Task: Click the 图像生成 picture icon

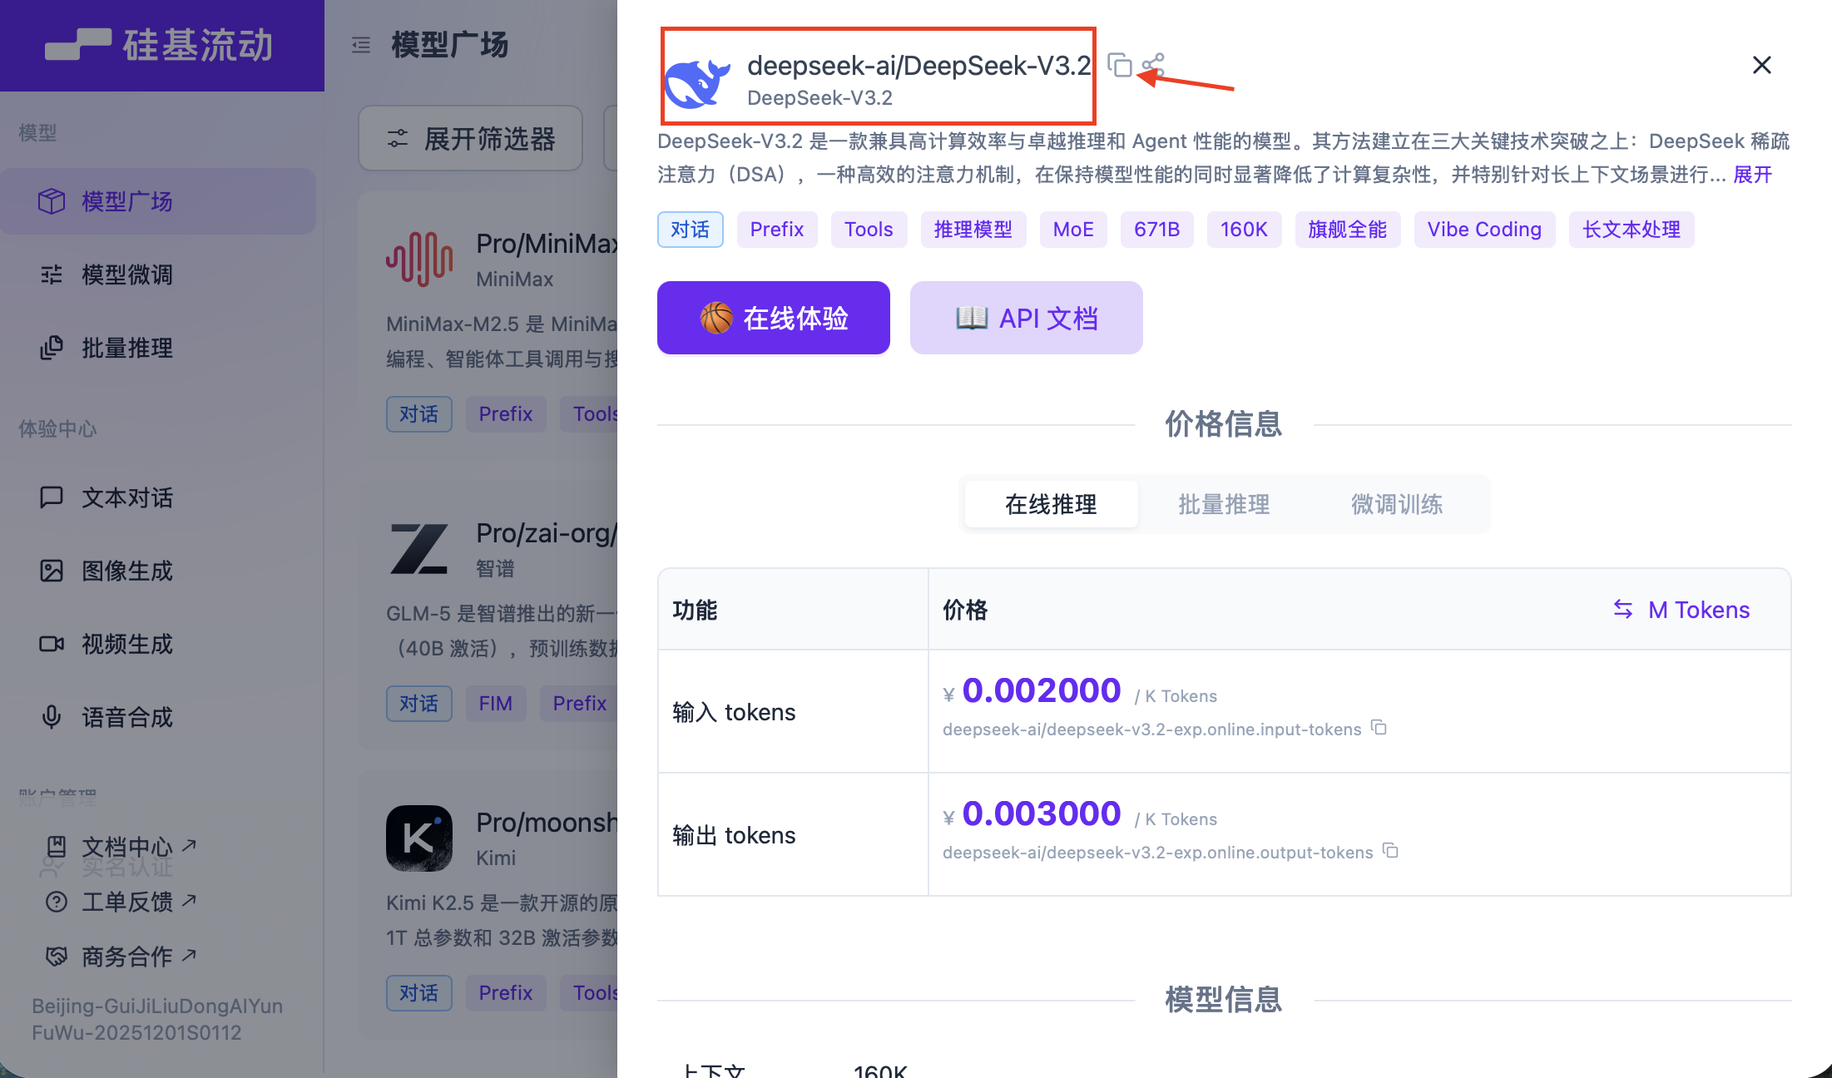Action: pyautogui.click(x=52, y=571)
